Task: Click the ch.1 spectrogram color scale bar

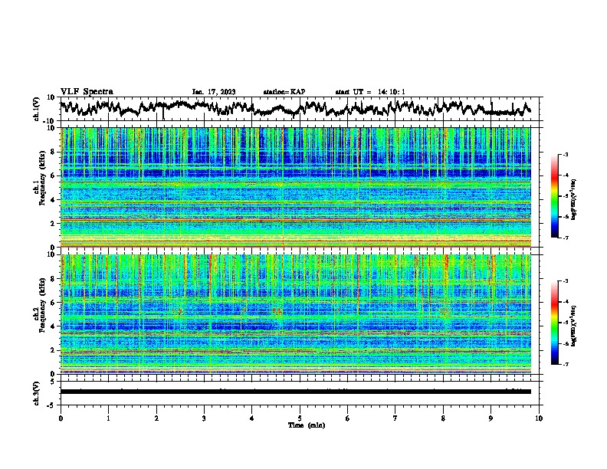Action: pyautogui.click(x=555, y=196)
